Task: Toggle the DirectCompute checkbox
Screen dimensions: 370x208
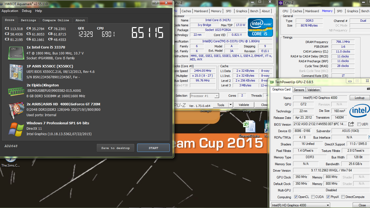Action: [343, 197]
